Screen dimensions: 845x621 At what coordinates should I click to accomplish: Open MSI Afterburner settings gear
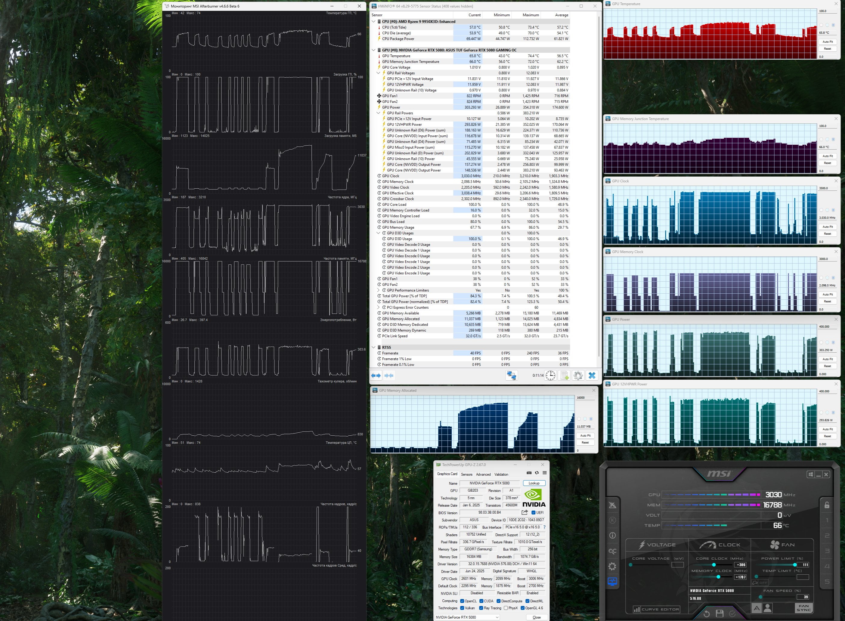click(x=612, y=566)
